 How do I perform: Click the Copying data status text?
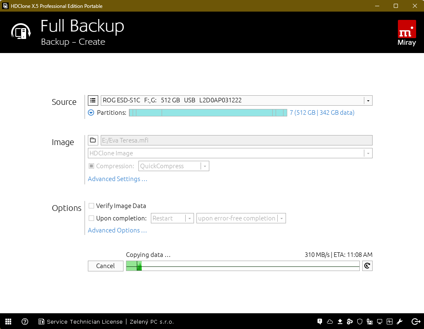tap(148, 255)
